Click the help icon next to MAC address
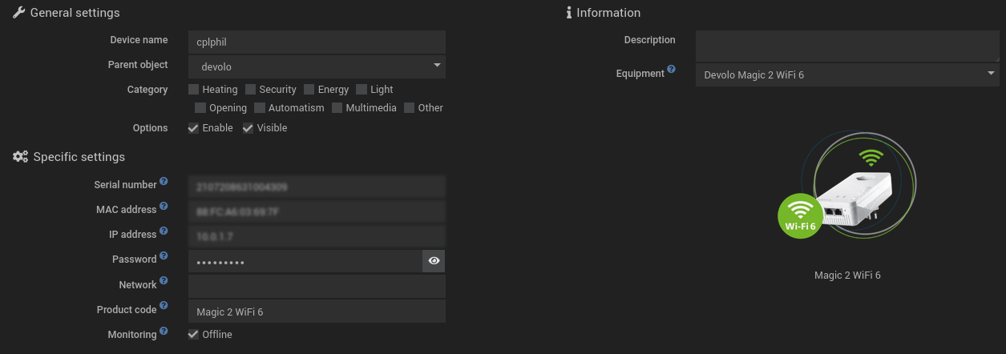The height and width of the screenshot is (354, 1006). point(164,207)
